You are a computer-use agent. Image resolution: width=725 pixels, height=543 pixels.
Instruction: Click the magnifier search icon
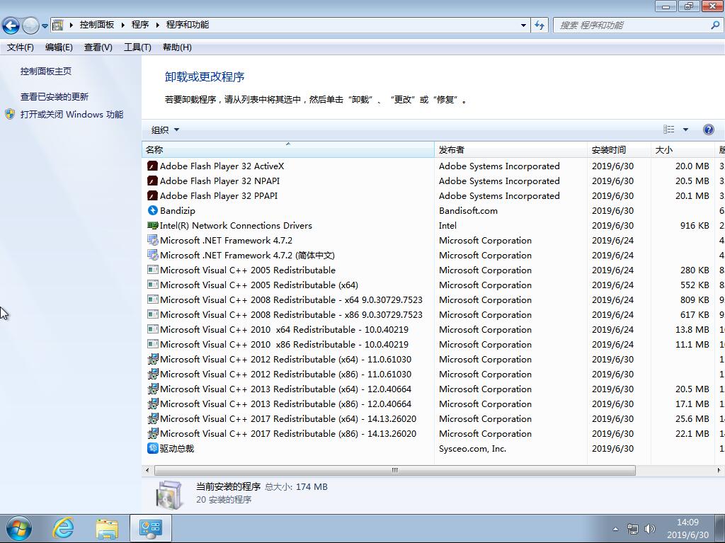pyautogui.click(x=715, y=25)
